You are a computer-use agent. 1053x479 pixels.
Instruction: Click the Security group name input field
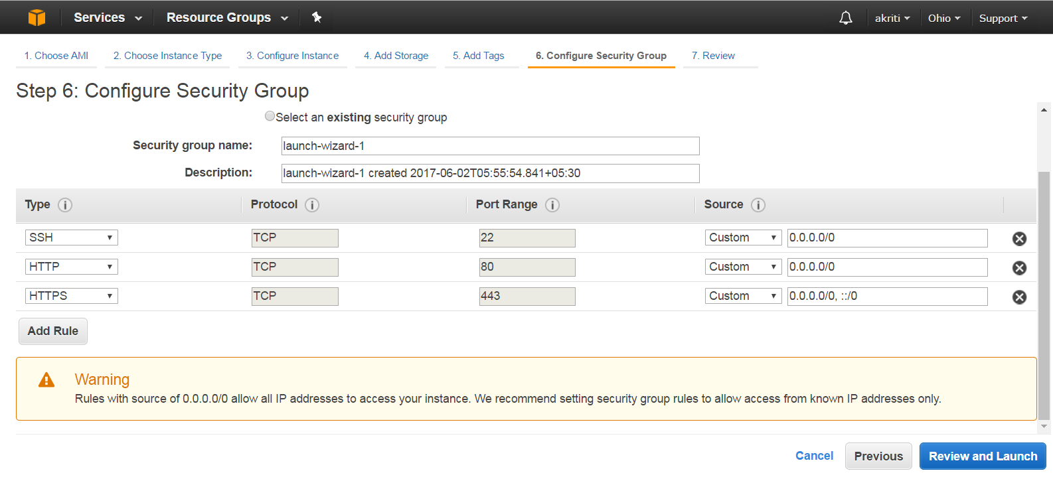[491, 146]
